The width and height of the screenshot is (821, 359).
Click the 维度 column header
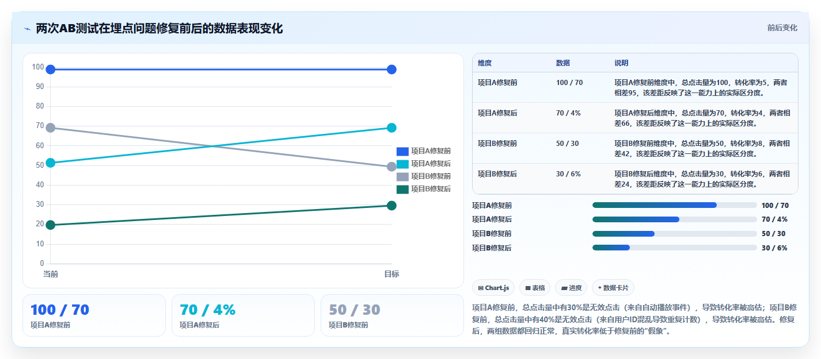(x=485, y=63)
